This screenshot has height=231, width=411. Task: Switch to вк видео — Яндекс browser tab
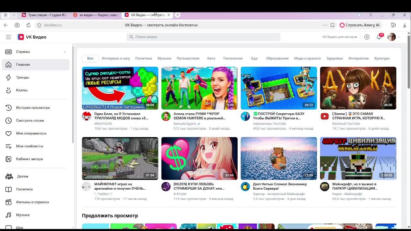coord(96,15)
